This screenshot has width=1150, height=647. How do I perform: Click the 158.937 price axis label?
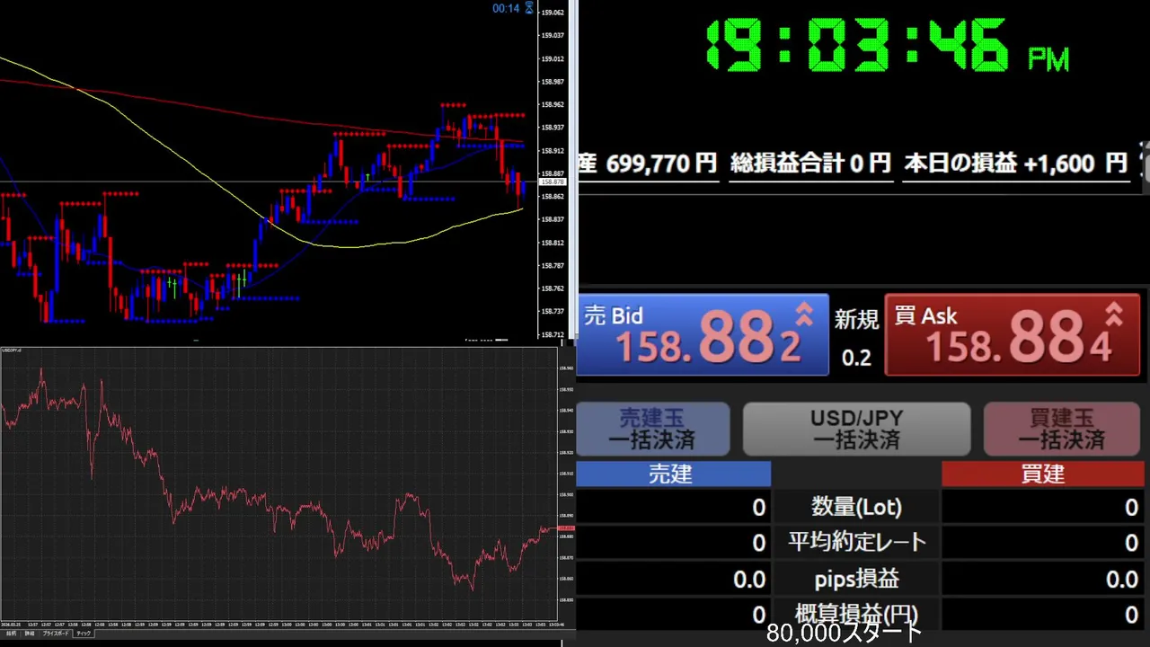coord(553,128)
